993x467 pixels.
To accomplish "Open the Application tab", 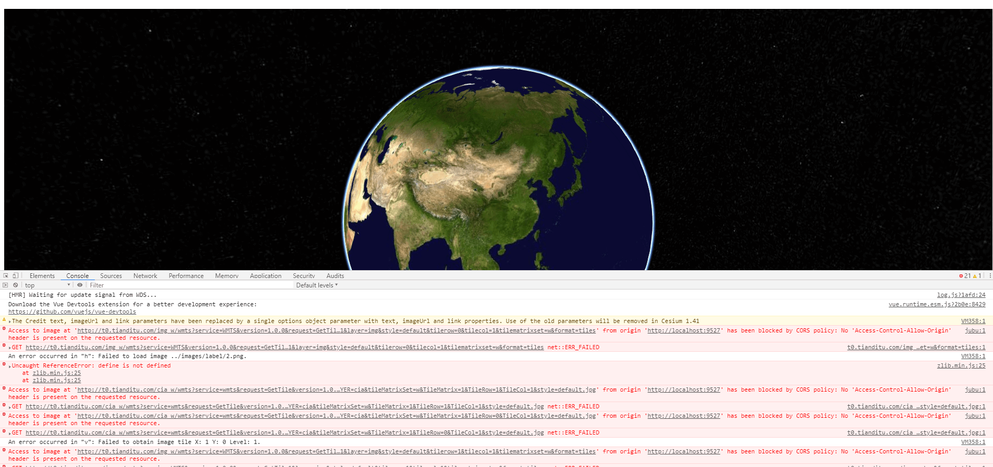I will tap(266, 276).
